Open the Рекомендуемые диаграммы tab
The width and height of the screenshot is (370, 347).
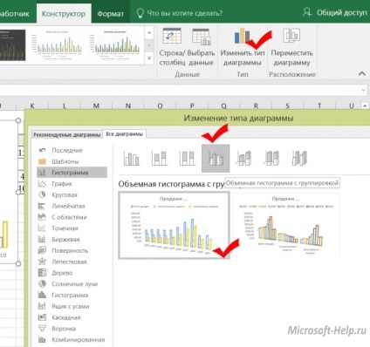tap(67, 135)
